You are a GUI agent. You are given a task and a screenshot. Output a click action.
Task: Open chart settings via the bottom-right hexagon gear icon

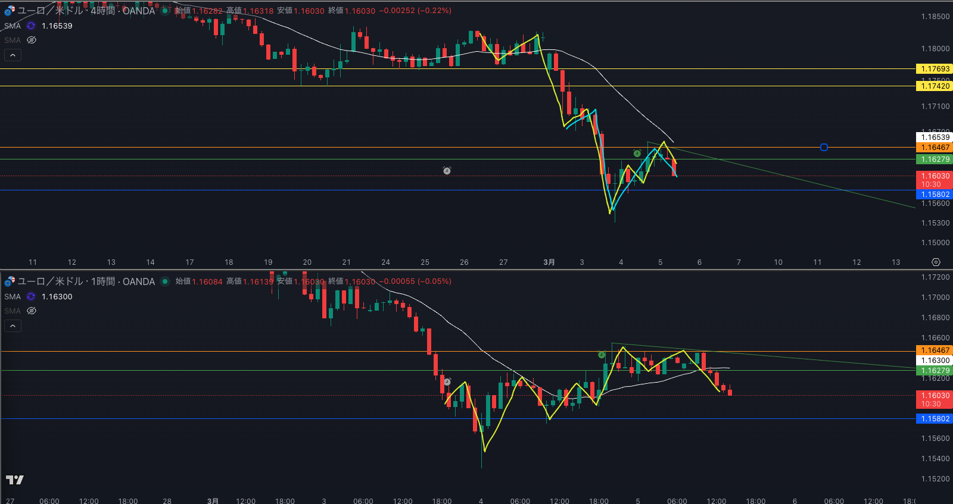tap(936, 262)
